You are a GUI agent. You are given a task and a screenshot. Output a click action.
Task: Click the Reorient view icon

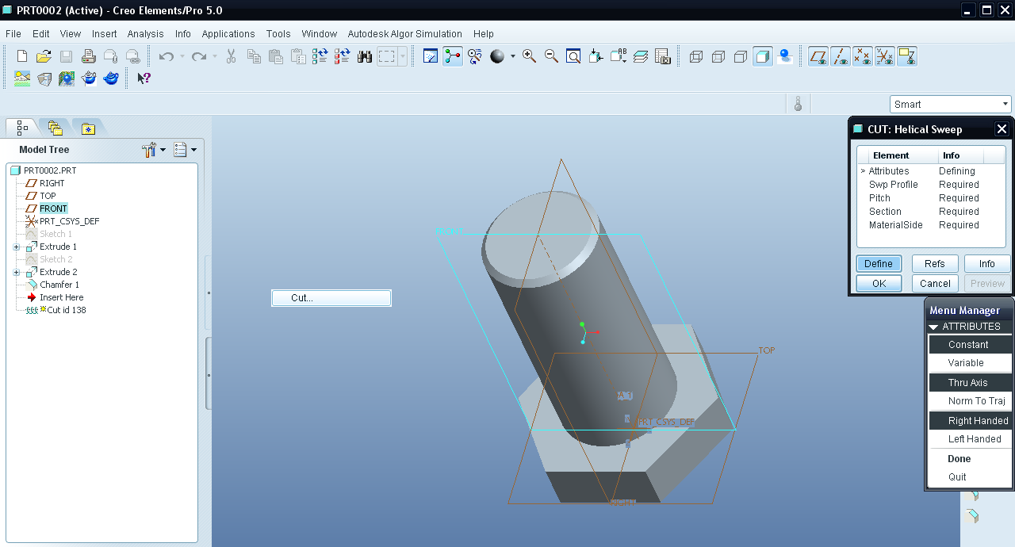pos(596,56)
